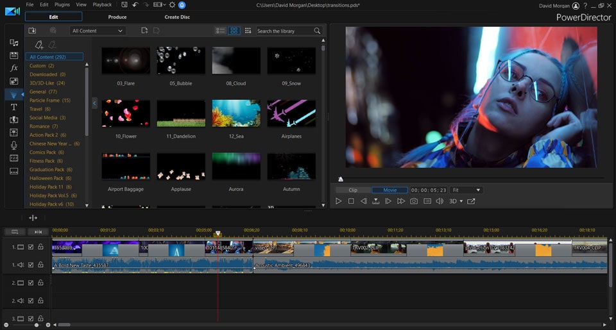Click the Stop button in the preview

[351, 201]
